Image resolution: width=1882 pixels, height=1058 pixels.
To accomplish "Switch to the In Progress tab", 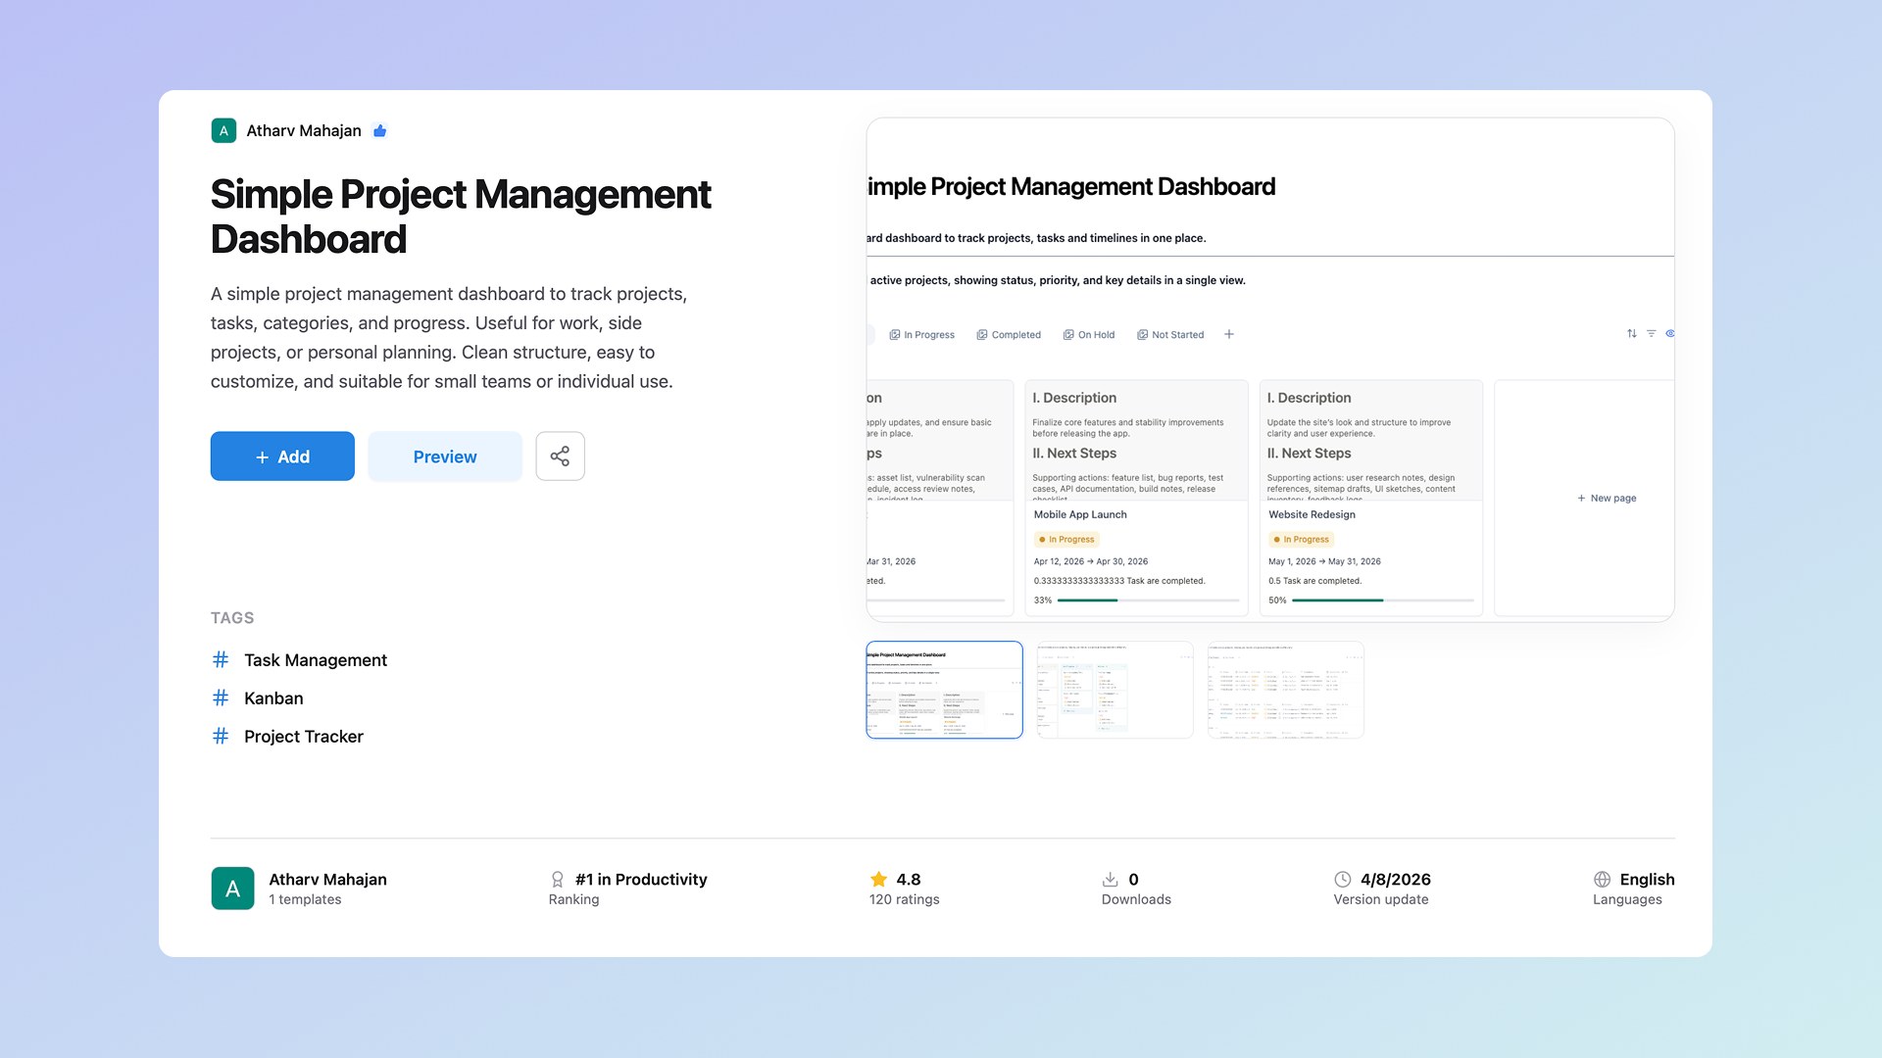I will (x=921, y=335).
